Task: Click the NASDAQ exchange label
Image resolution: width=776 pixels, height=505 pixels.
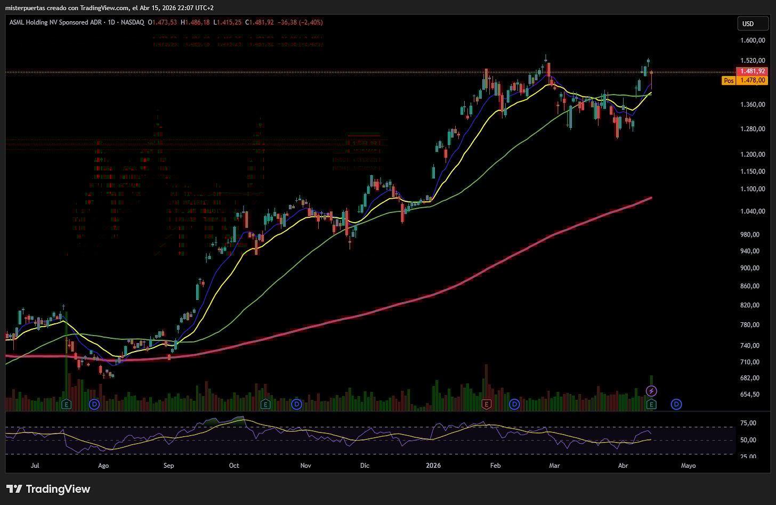Action: tap(134, 22)
